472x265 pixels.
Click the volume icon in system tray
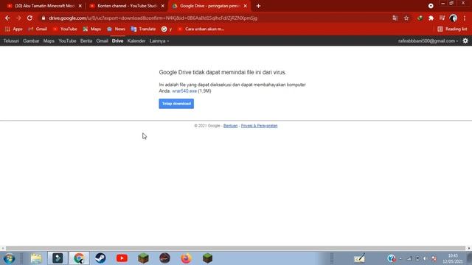pyautogui.click(x=425, y=258)
